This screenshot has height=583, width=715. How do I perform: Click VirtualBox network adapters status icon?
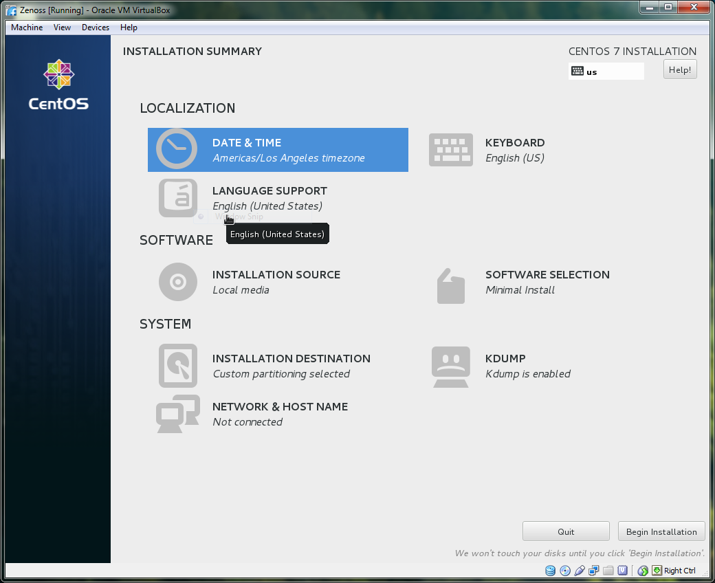click(x=594, y=571)
